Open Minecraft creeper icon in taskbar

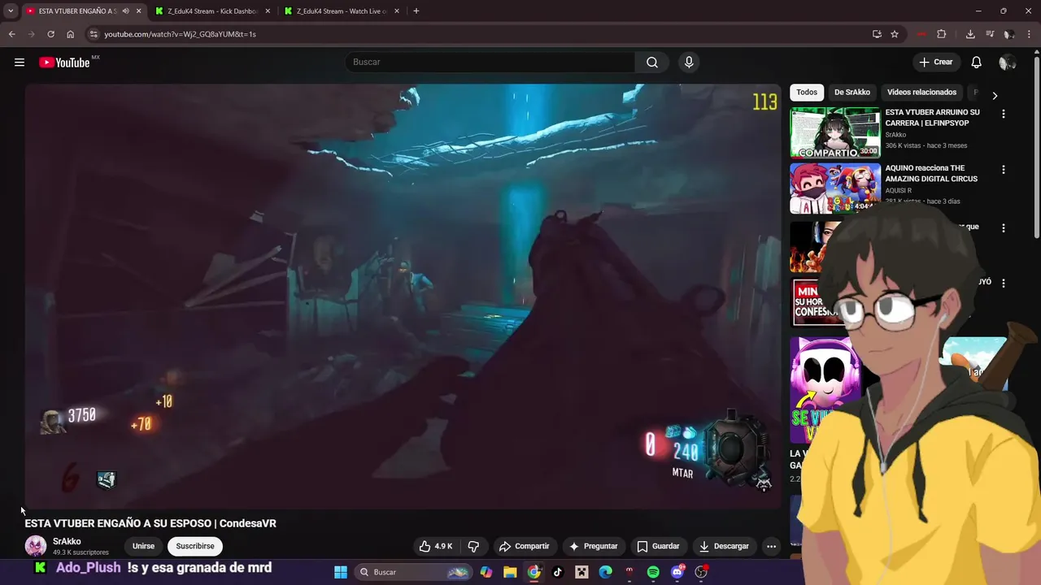click(581, 572)
